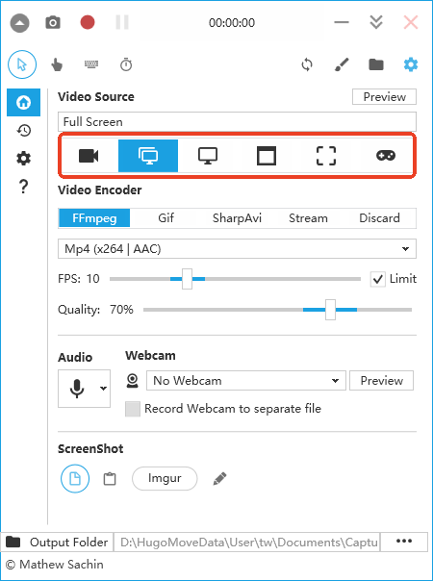This screenshot has height=581, width=433.
Task: Choose the single screen source icon
Action: pos(208,156)
